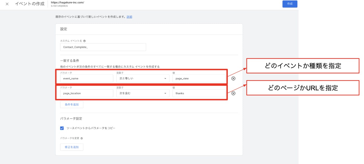Click the thanks value field
Viewport: 364px width, 164px height.
pos(199,93)
